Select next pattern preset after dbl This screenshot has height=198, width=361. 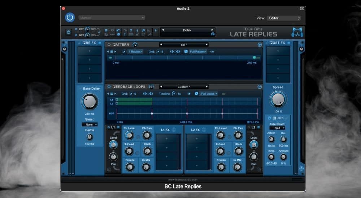pos(206,45)
